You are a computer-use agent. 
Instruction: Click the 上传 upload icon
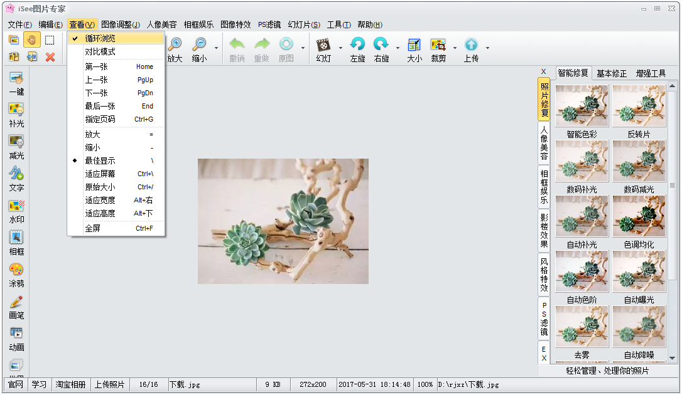tap(471, 45)
